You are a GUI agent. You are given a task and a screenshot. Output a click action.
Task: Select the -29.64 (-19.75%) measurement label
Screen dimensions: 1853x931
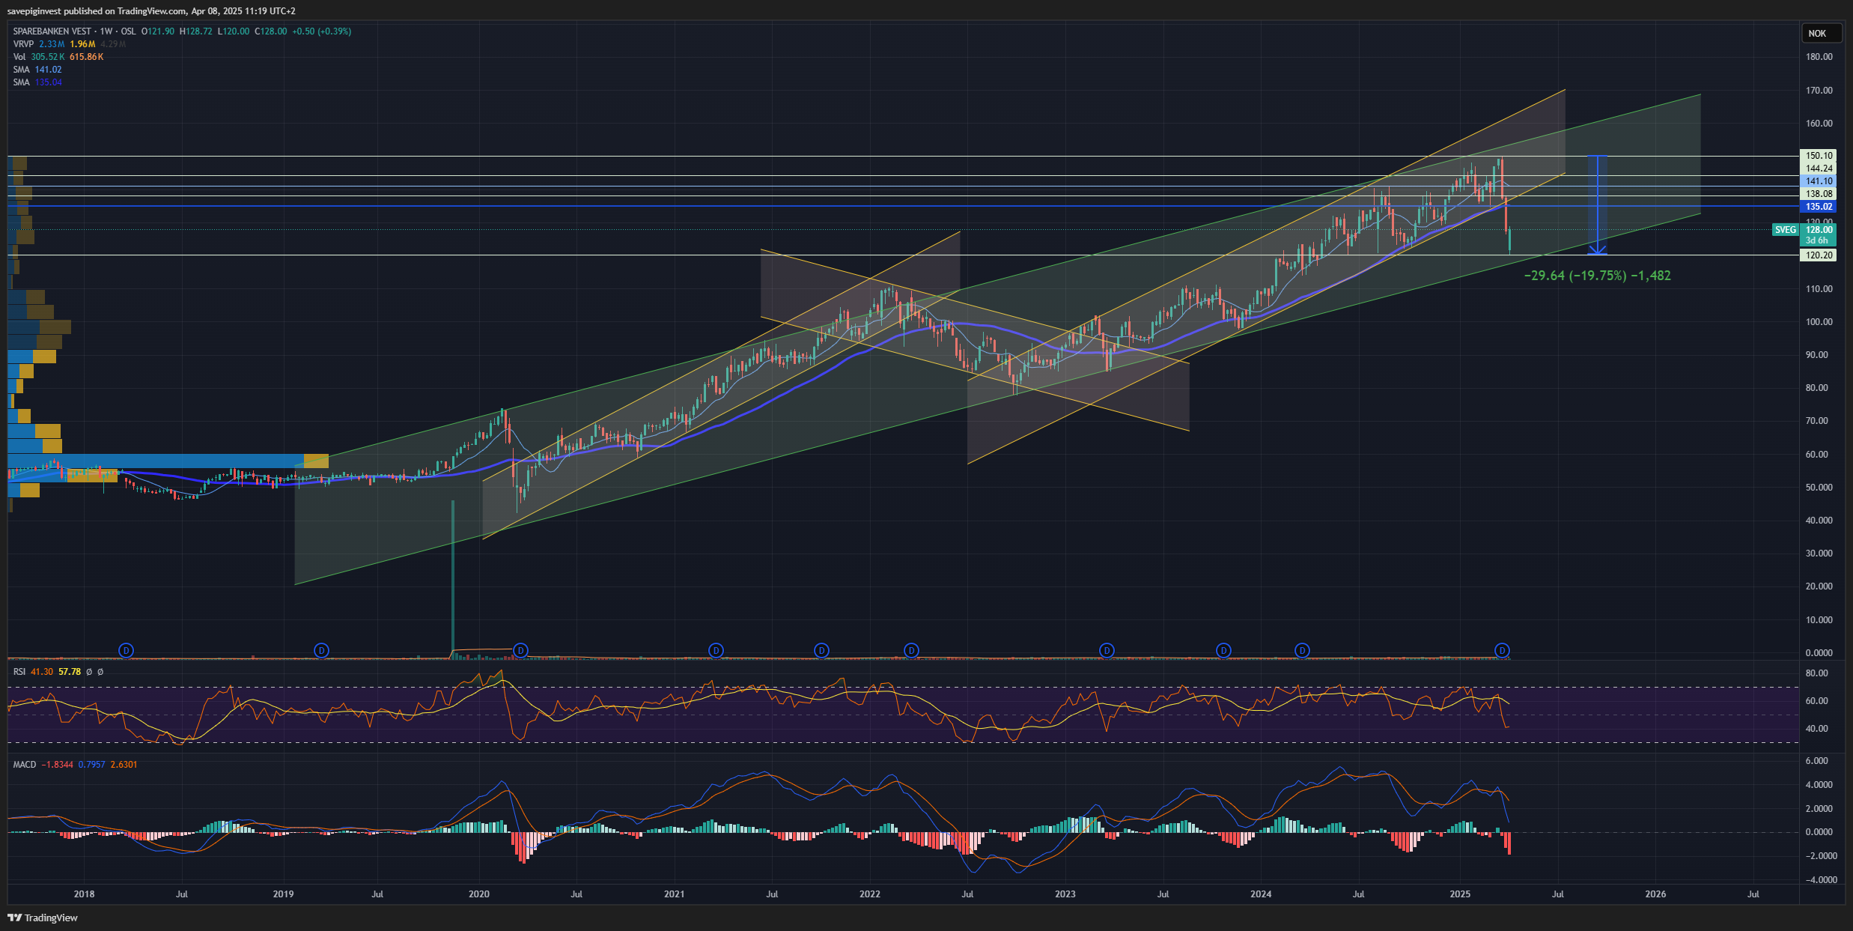pyautogui.click(x=1597, y=276)
